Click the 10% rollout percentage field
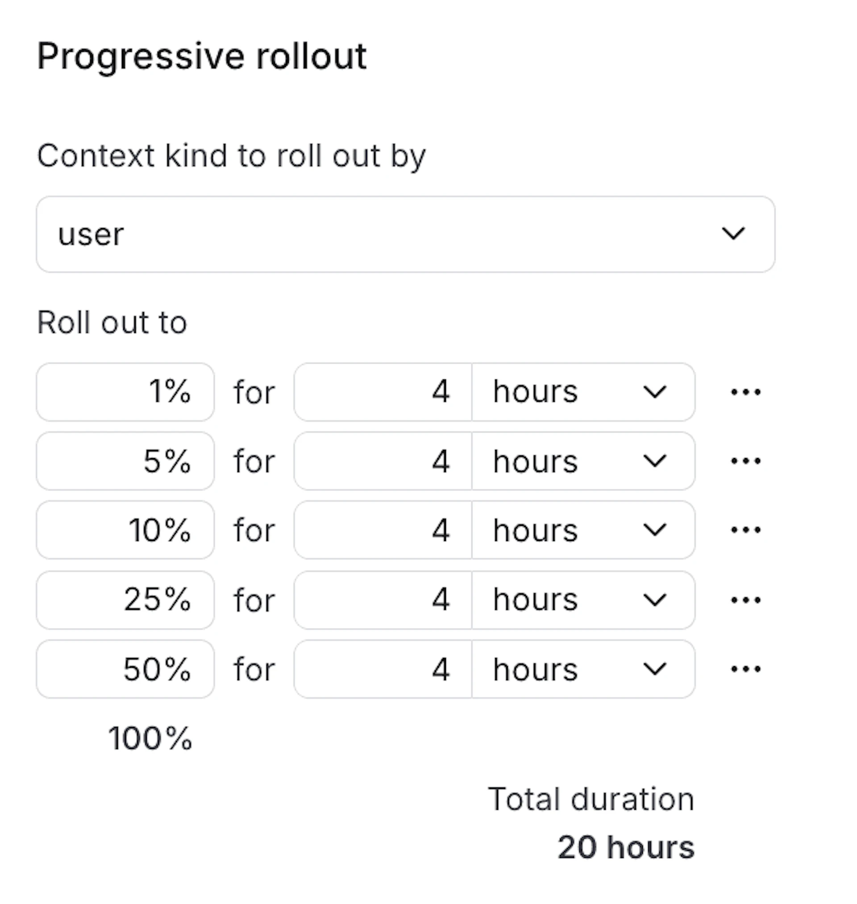This screenshot has height=904, width=857. [125, 530]
